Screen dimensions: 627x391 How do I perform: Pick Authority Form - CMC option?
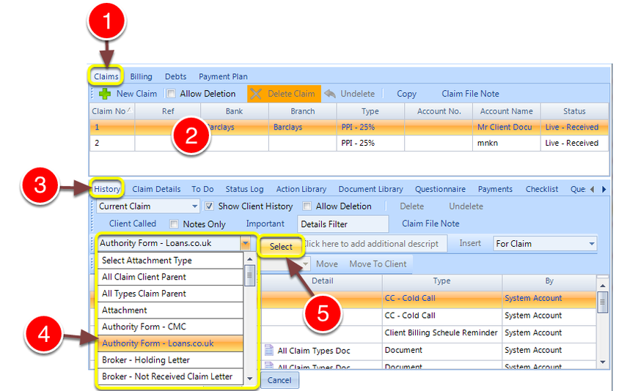(x=170, y=327)
